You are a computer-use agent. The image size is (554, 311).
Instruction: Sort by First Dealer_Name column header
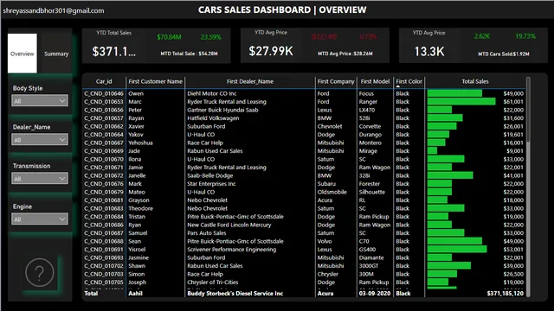click(250, 81)
